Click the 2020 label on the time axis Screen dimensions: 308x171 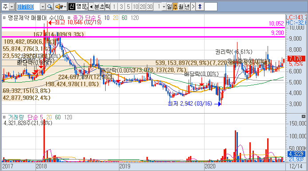coord(210,166)
